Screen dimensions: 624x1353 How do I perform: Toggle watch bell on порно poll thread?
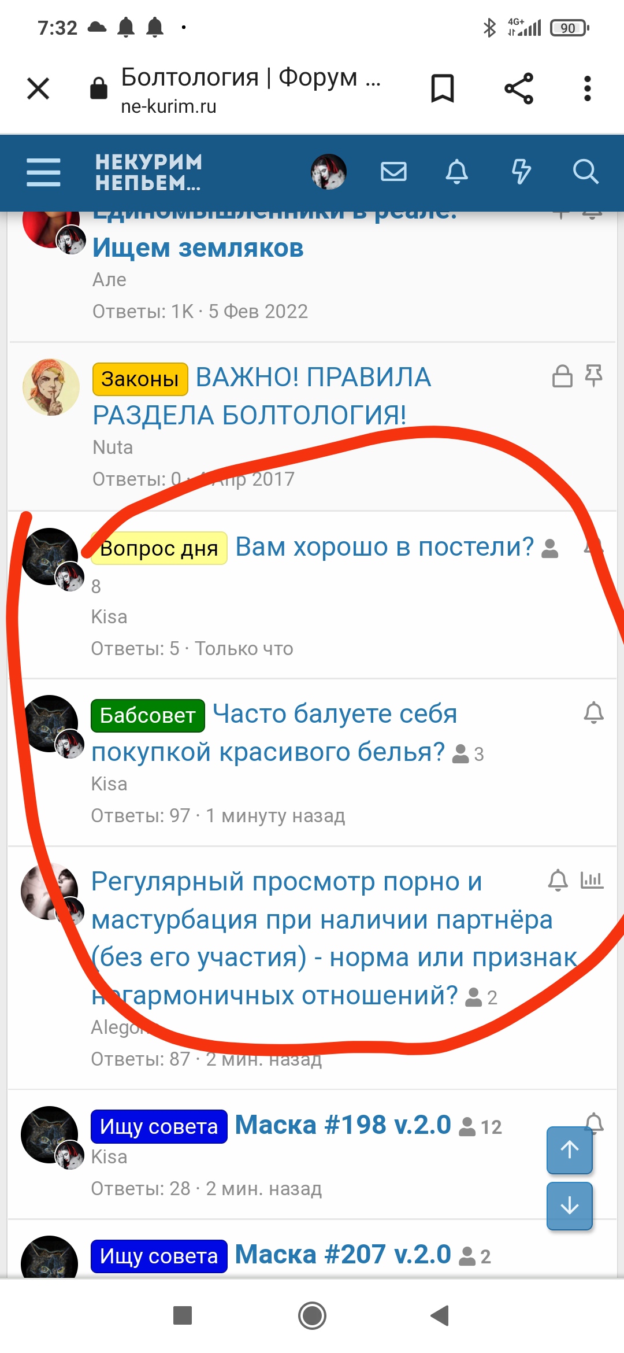(x=558, y=880)
